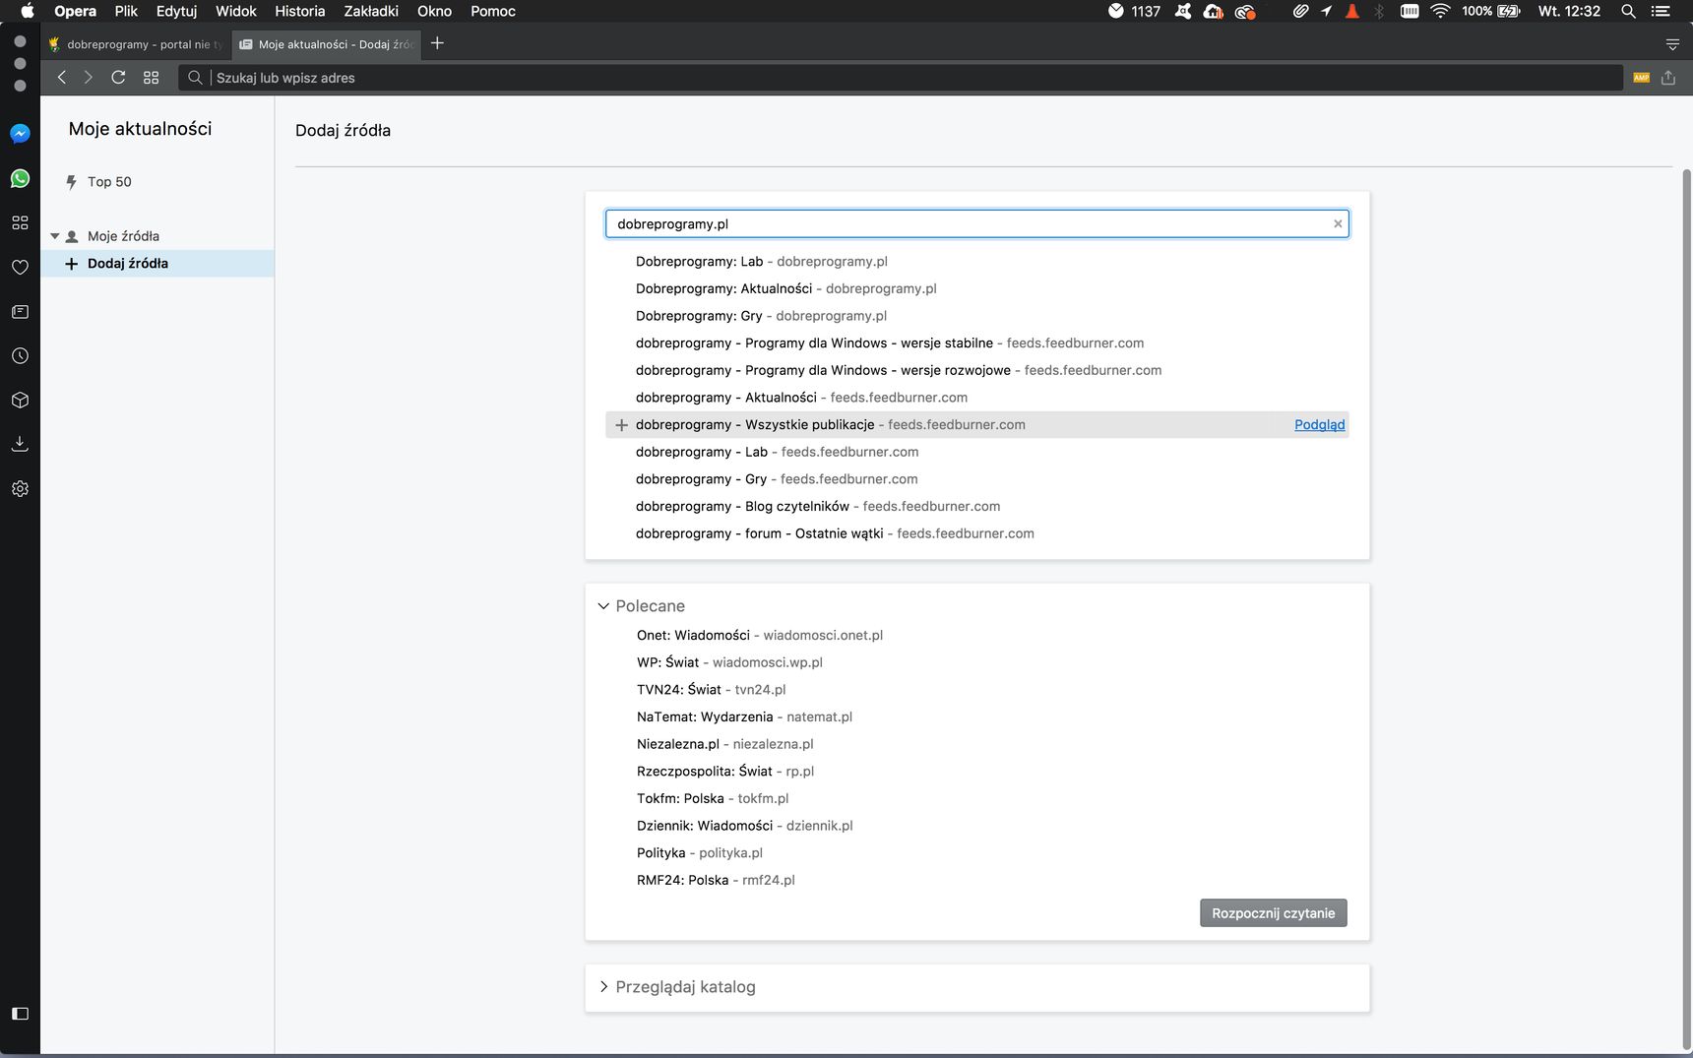The image size is (1693, 1058).
Task: Open the Apple menu
Action: (x=27, y=11)
